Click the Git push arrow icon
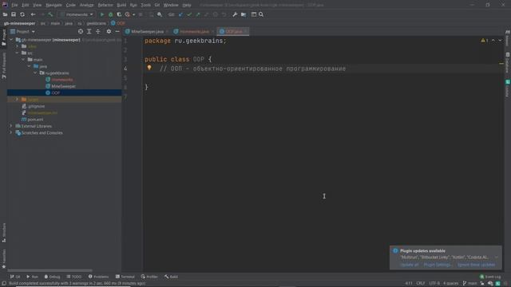511x287 pixels. pos(198,14)
